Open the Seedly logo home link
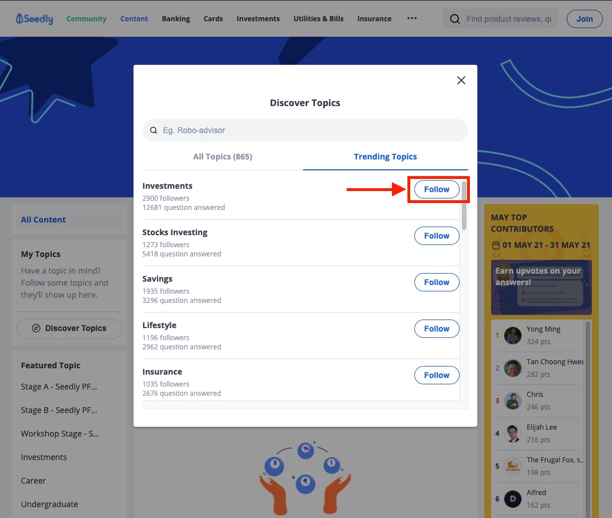Viewport: 612px width, 518px height. tap(34, 19)
